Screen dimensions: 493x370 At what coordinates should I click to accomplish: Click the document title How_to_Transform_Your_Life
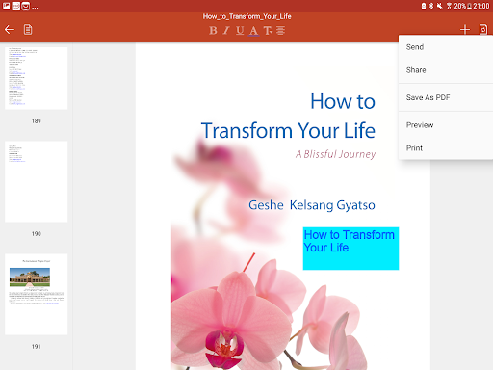(x=246, y=16)
